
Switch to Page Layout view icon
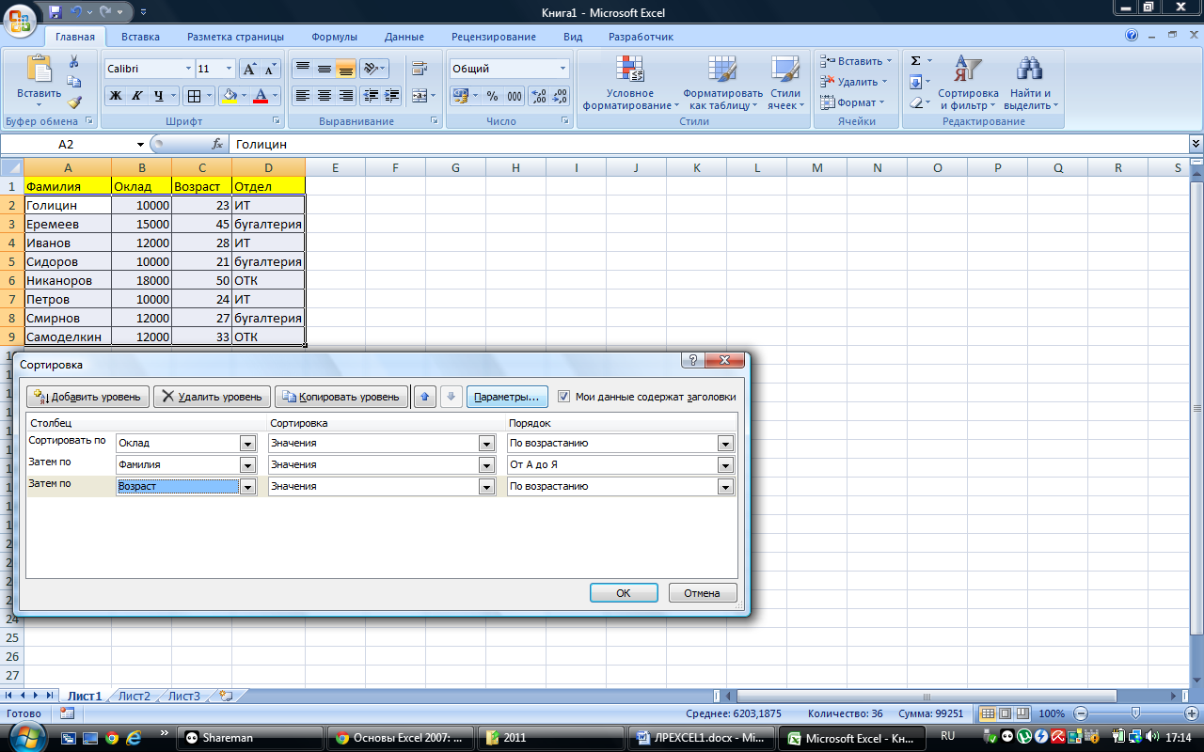click(1004, 713)
